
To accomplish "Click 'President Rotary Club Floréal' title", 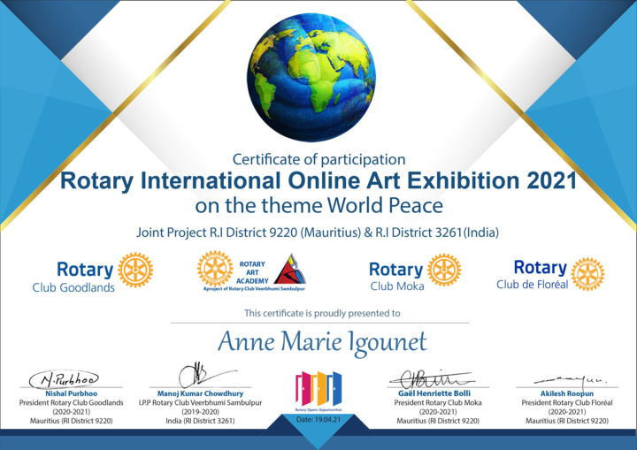I will tap(567, 403).
